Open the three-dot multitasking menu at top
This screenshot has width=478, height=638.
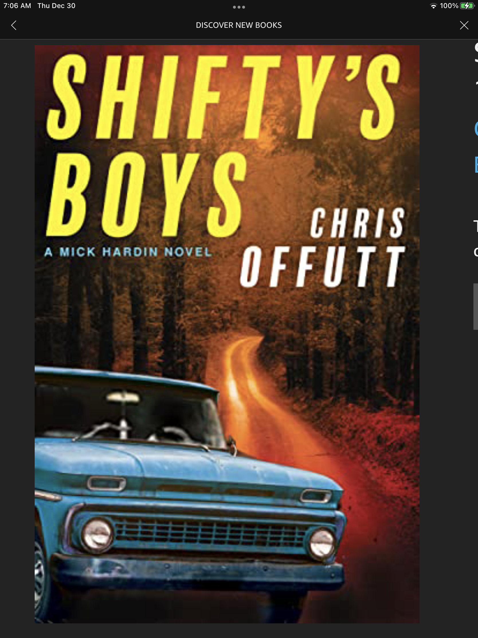239,7
